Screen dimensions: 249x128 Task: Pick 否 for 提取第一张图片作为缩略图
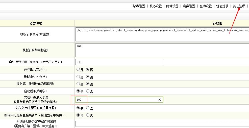pos(88,84)
